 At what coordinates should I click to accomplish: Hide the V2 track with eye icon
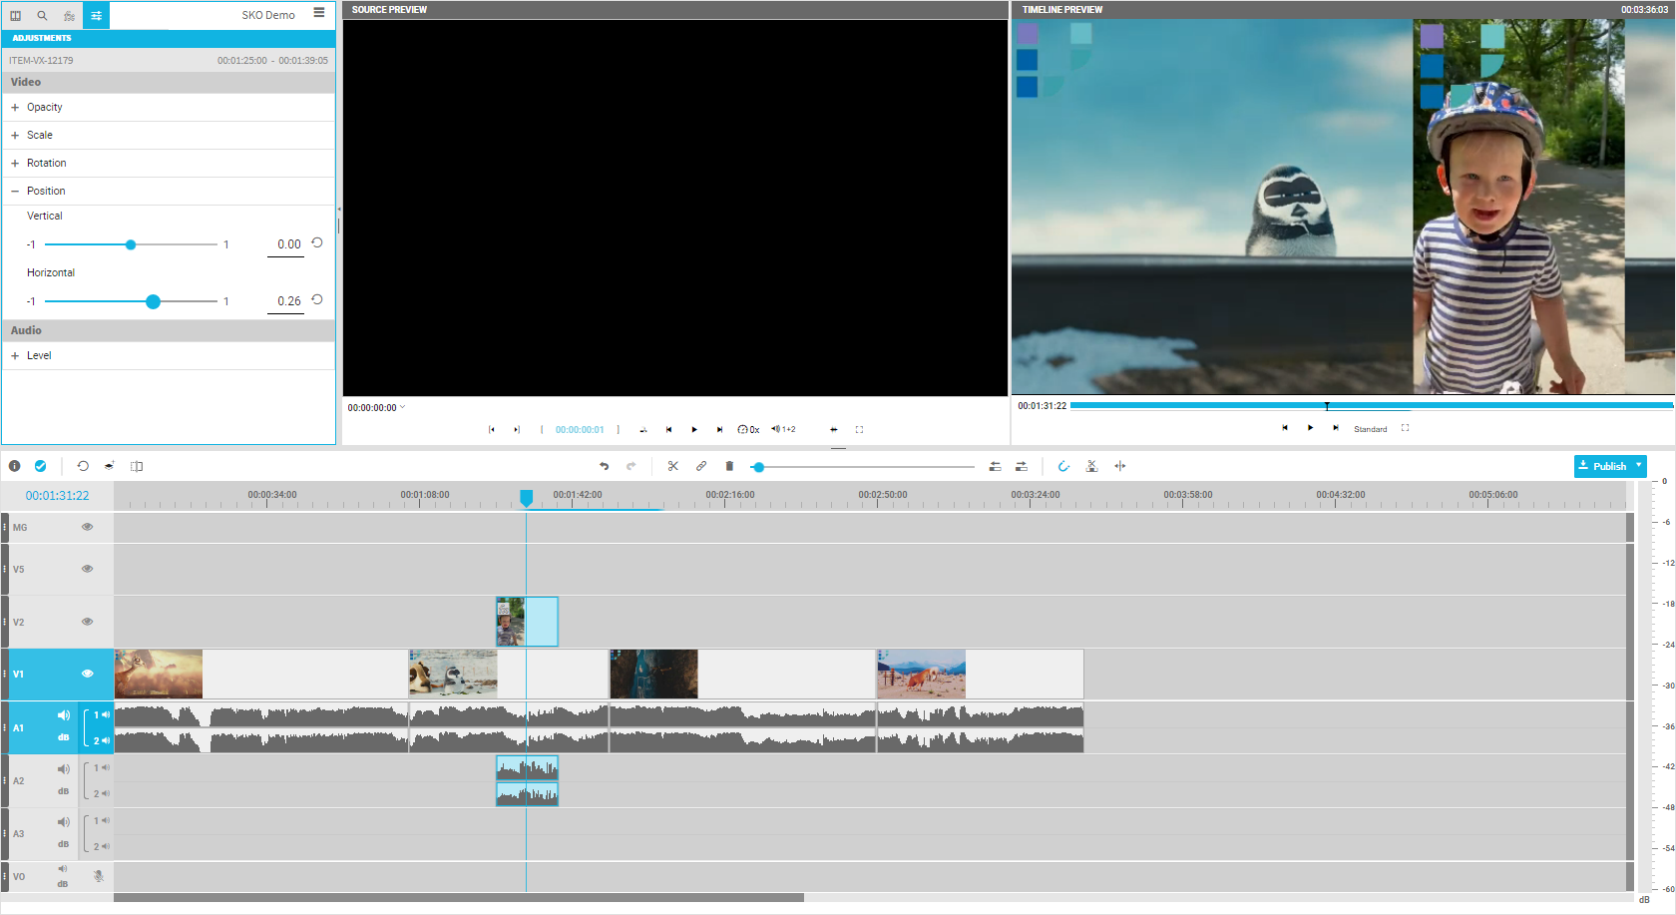[x=88, y=622]
